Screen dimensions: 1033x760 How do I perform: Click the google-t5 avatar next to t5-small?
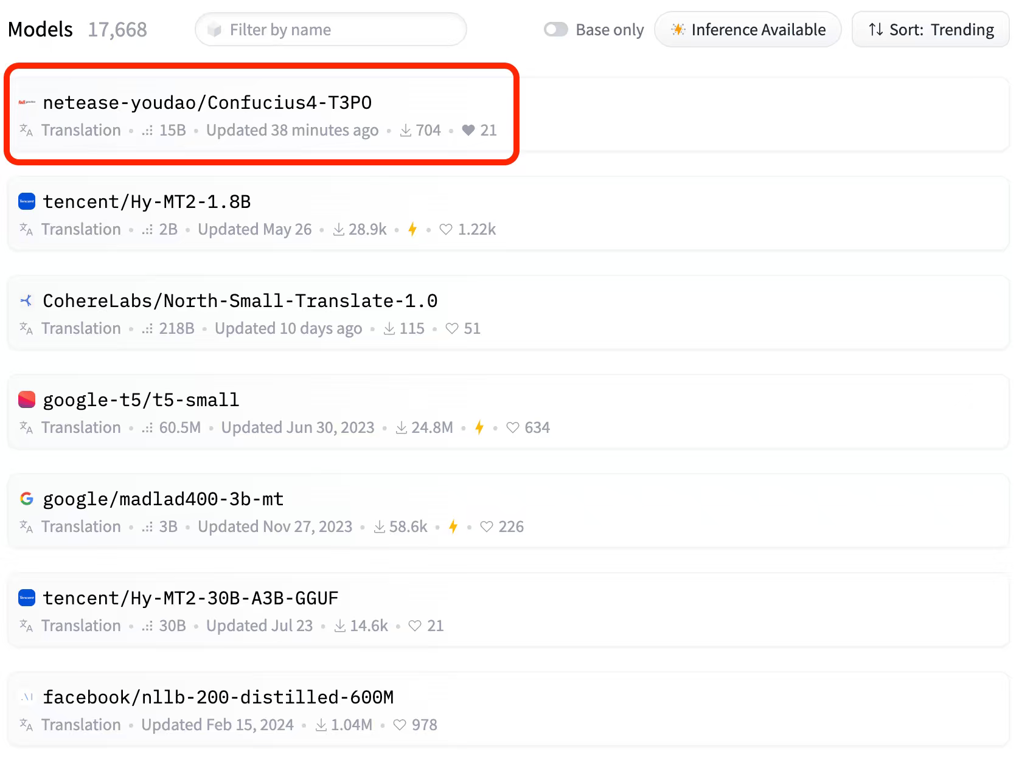27,399
